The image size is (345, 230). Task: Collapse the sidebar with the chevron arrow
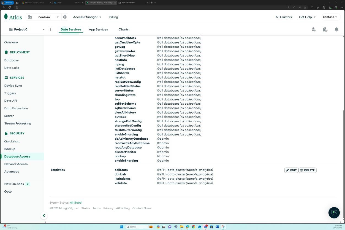tap(44, 215)
